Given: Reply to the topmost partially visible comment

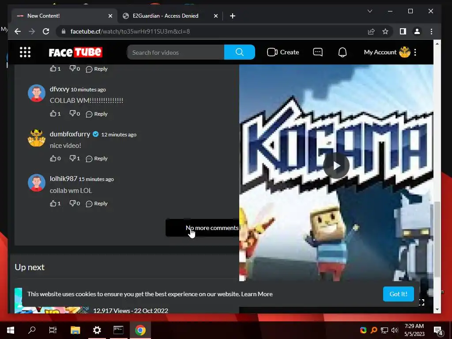Looking at the screenshot, I should click(97, 69).
